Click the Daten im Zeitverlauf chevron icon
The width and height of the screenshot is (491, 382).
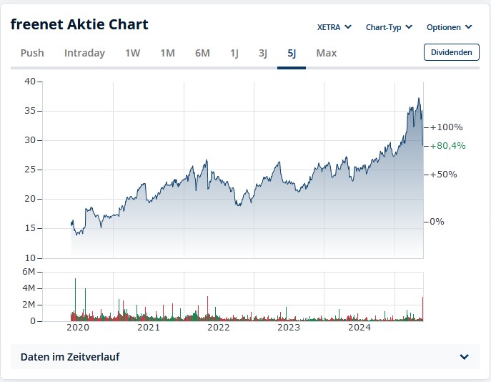point(465,357)
